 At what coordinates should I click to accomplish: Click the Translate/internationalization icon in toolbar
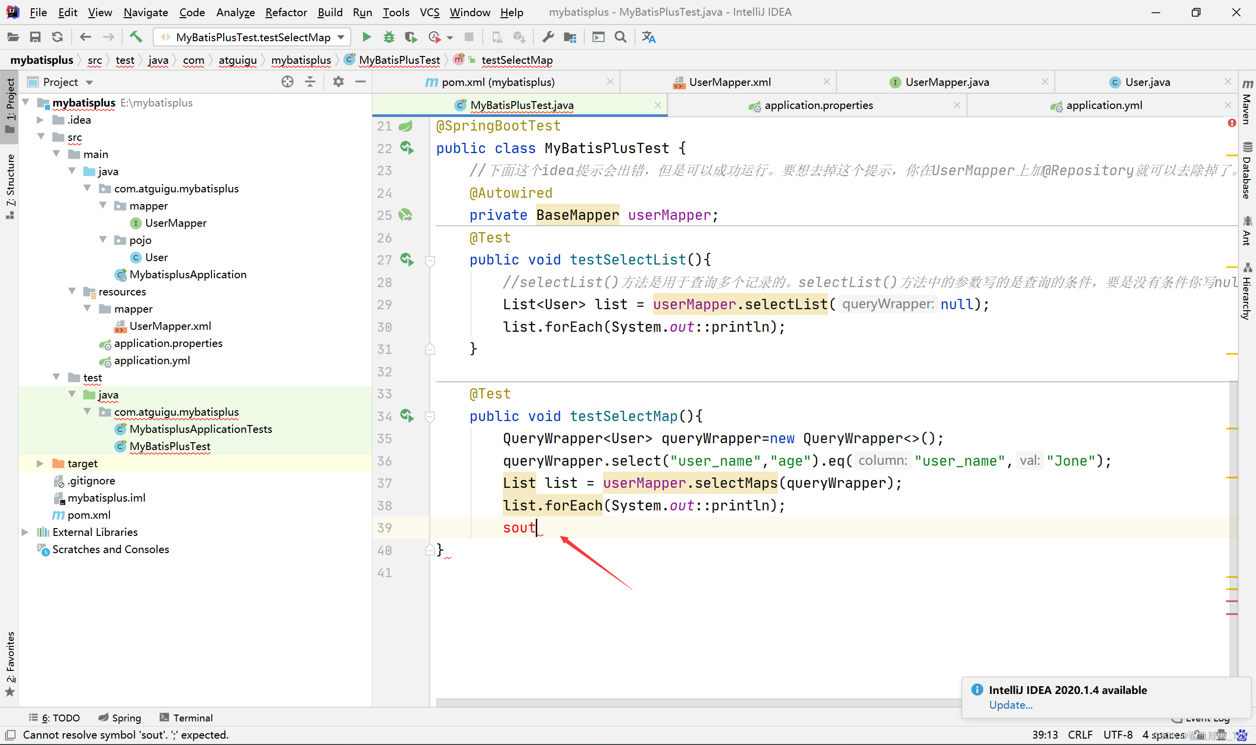coord(650,37)
